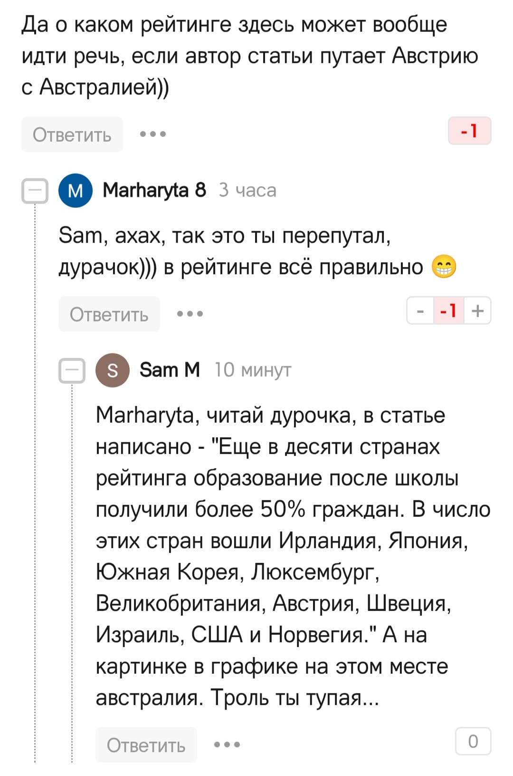Downvote Marharyta's comment with the minus button
Image resolution: width=513 pixels, height=776 pixels.
pos(420,311)
